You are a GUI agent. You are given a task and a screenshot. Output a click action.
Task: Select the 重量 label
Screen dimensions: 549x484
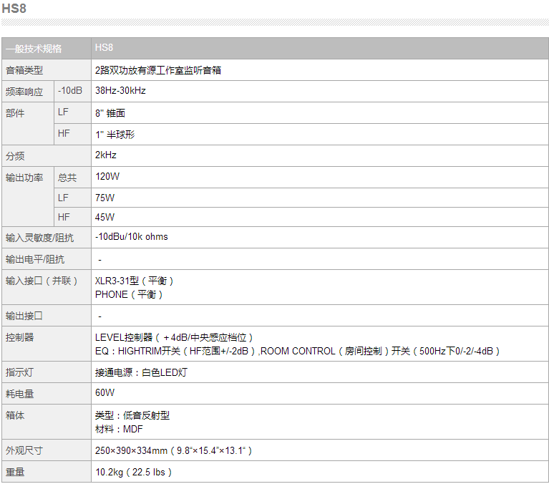15,472
